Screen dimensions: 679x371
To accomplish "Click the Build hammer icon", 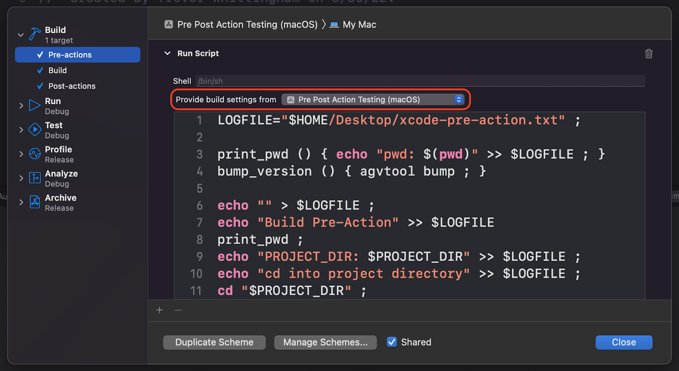I will [x=35, y=34].
